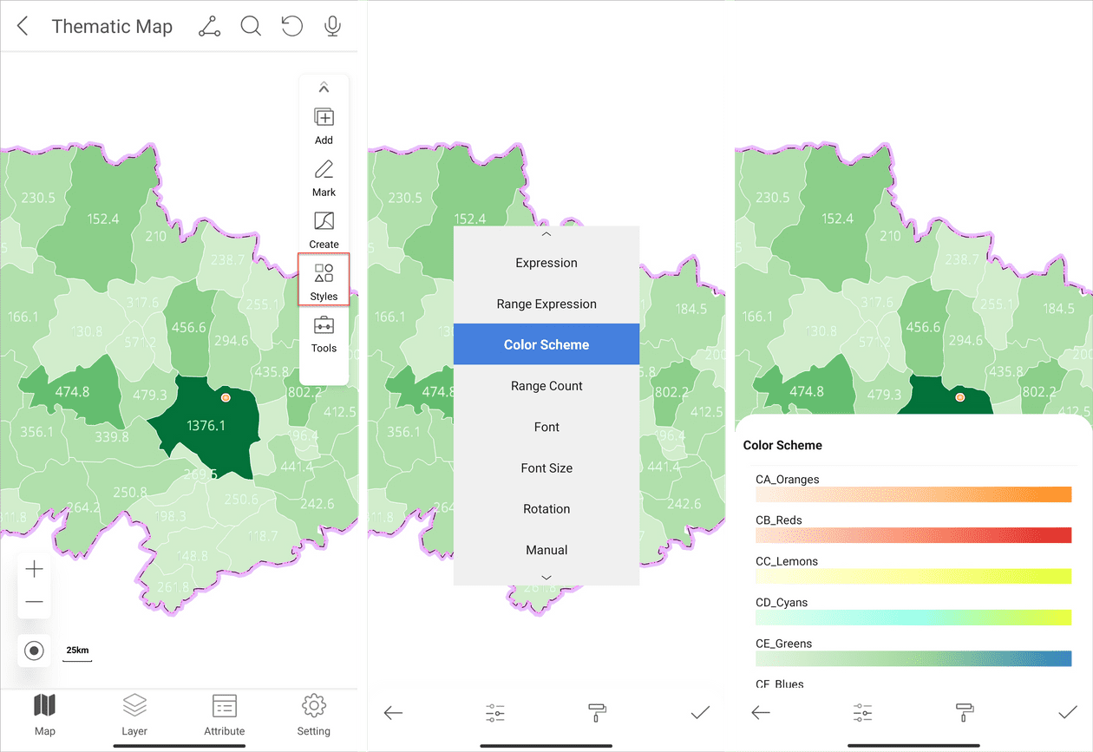Image resolution: width=1093 pixels, height=752 pixels.
Task: Select Range Count in the styles menu
Action: tap(546, 386)
